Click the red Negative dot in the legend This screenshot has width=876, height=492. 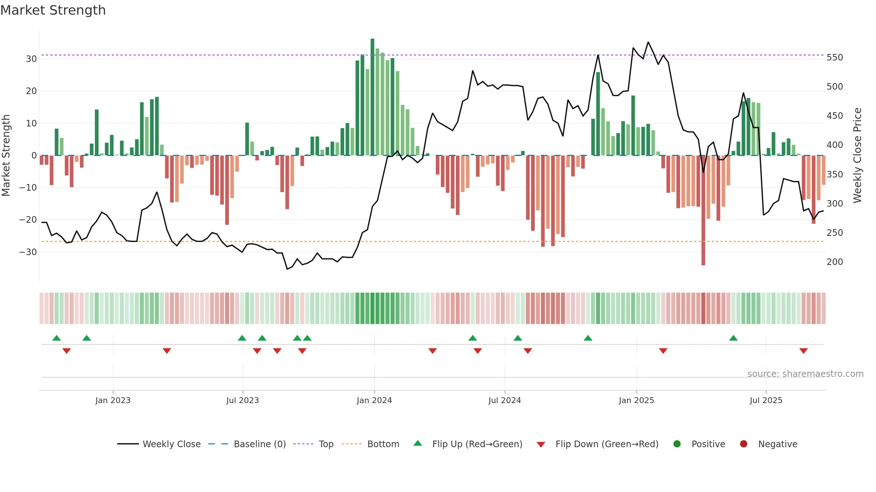[x=744, y=444]
